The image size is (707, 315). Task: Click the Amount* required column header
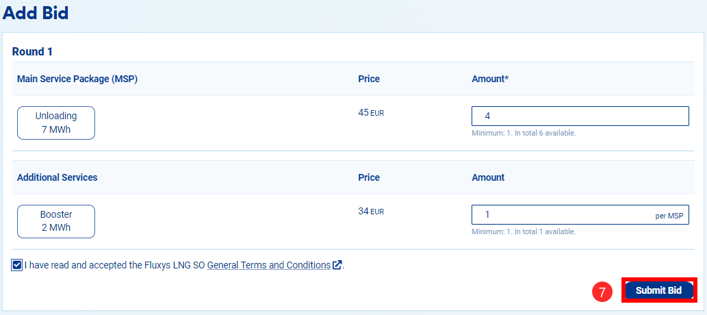point(490,79)
